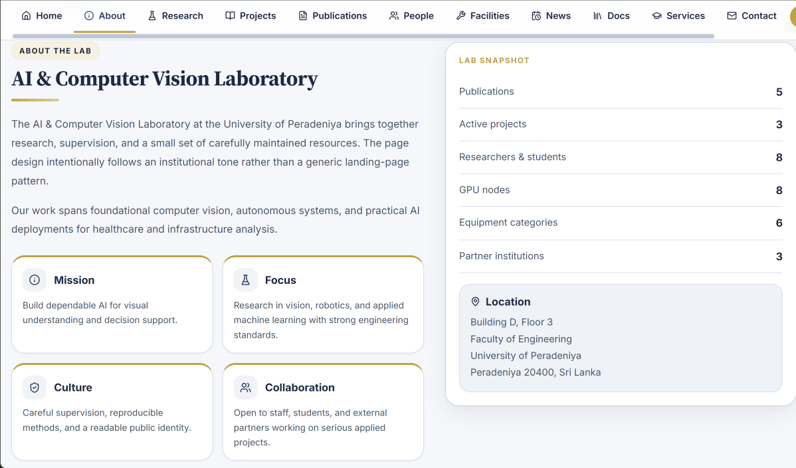Screen dimensions: 796x468
Task: Navigate to the People page
Action: (x=412, y=16)
